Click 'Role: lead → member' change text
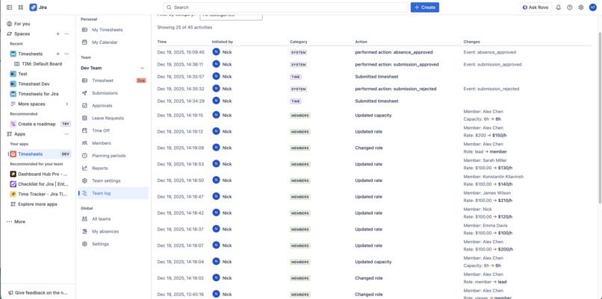The height and width of the screenshot is (299, 602). tap(485, 152)
